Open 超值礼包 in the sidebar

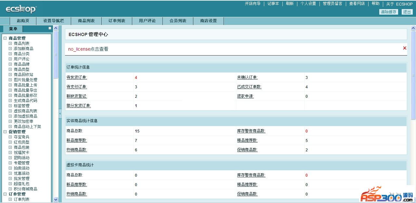pyautogui.click(x=21, y=184)
